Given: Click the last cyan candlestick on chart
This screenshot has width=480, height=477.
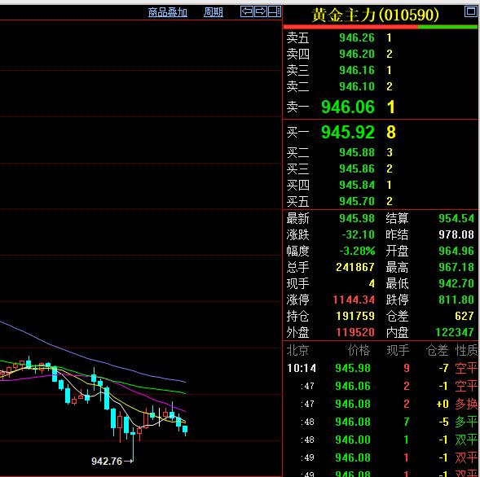Looking at the screenshot, I should coord(185,430).
